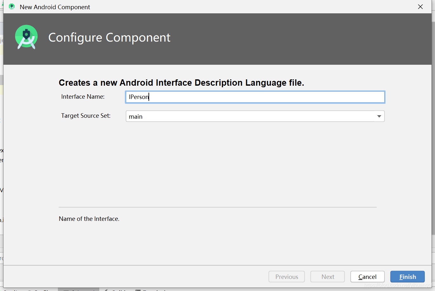Click the Next button
Image resolution: width=435 pixels, height=291 pixels.
[327, 276]
